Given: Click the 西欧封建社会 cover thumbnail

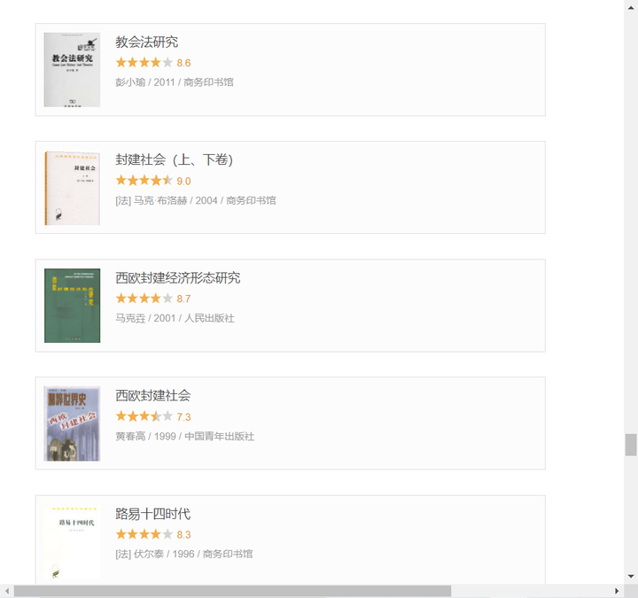Looking at the screenshot, I should pyautogui.click(x=72, y=423).
